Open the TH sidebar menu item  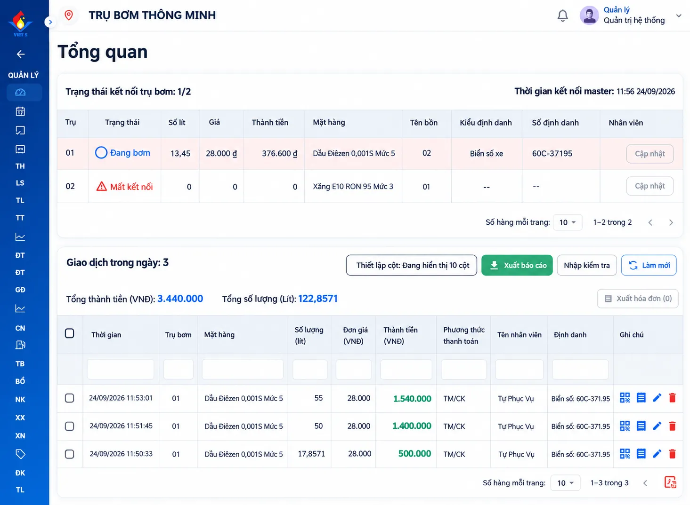point(20,166)
